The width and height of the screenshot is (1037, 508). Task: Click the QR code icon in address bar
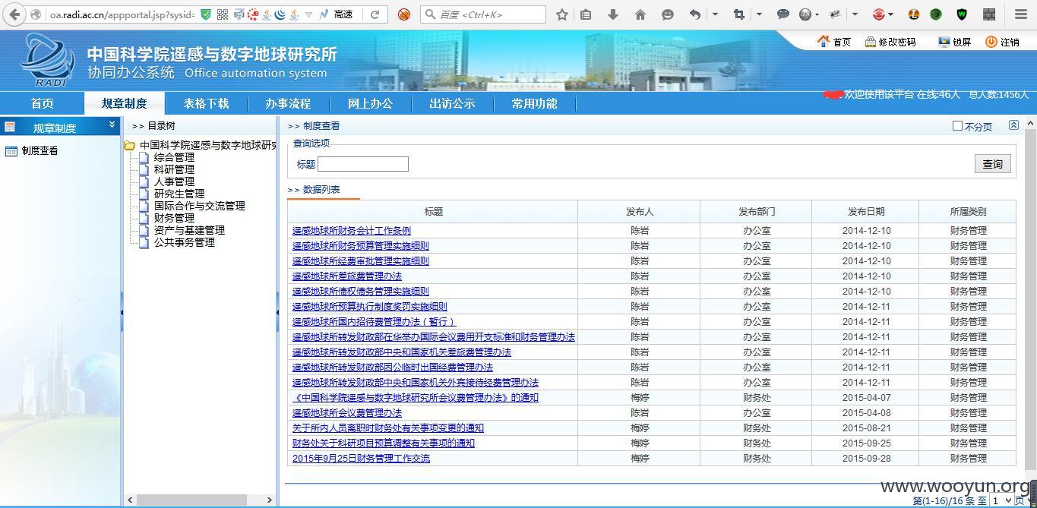point(222,14)
